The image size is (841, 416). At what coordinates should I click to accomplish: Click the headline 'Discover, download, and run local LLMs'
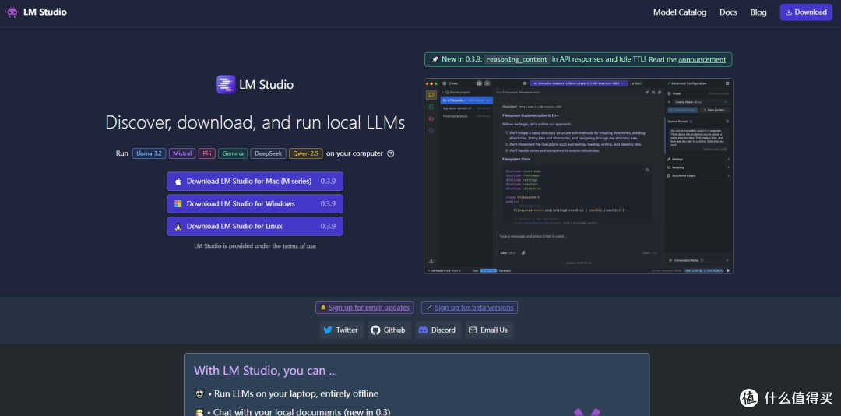point(255,122)
